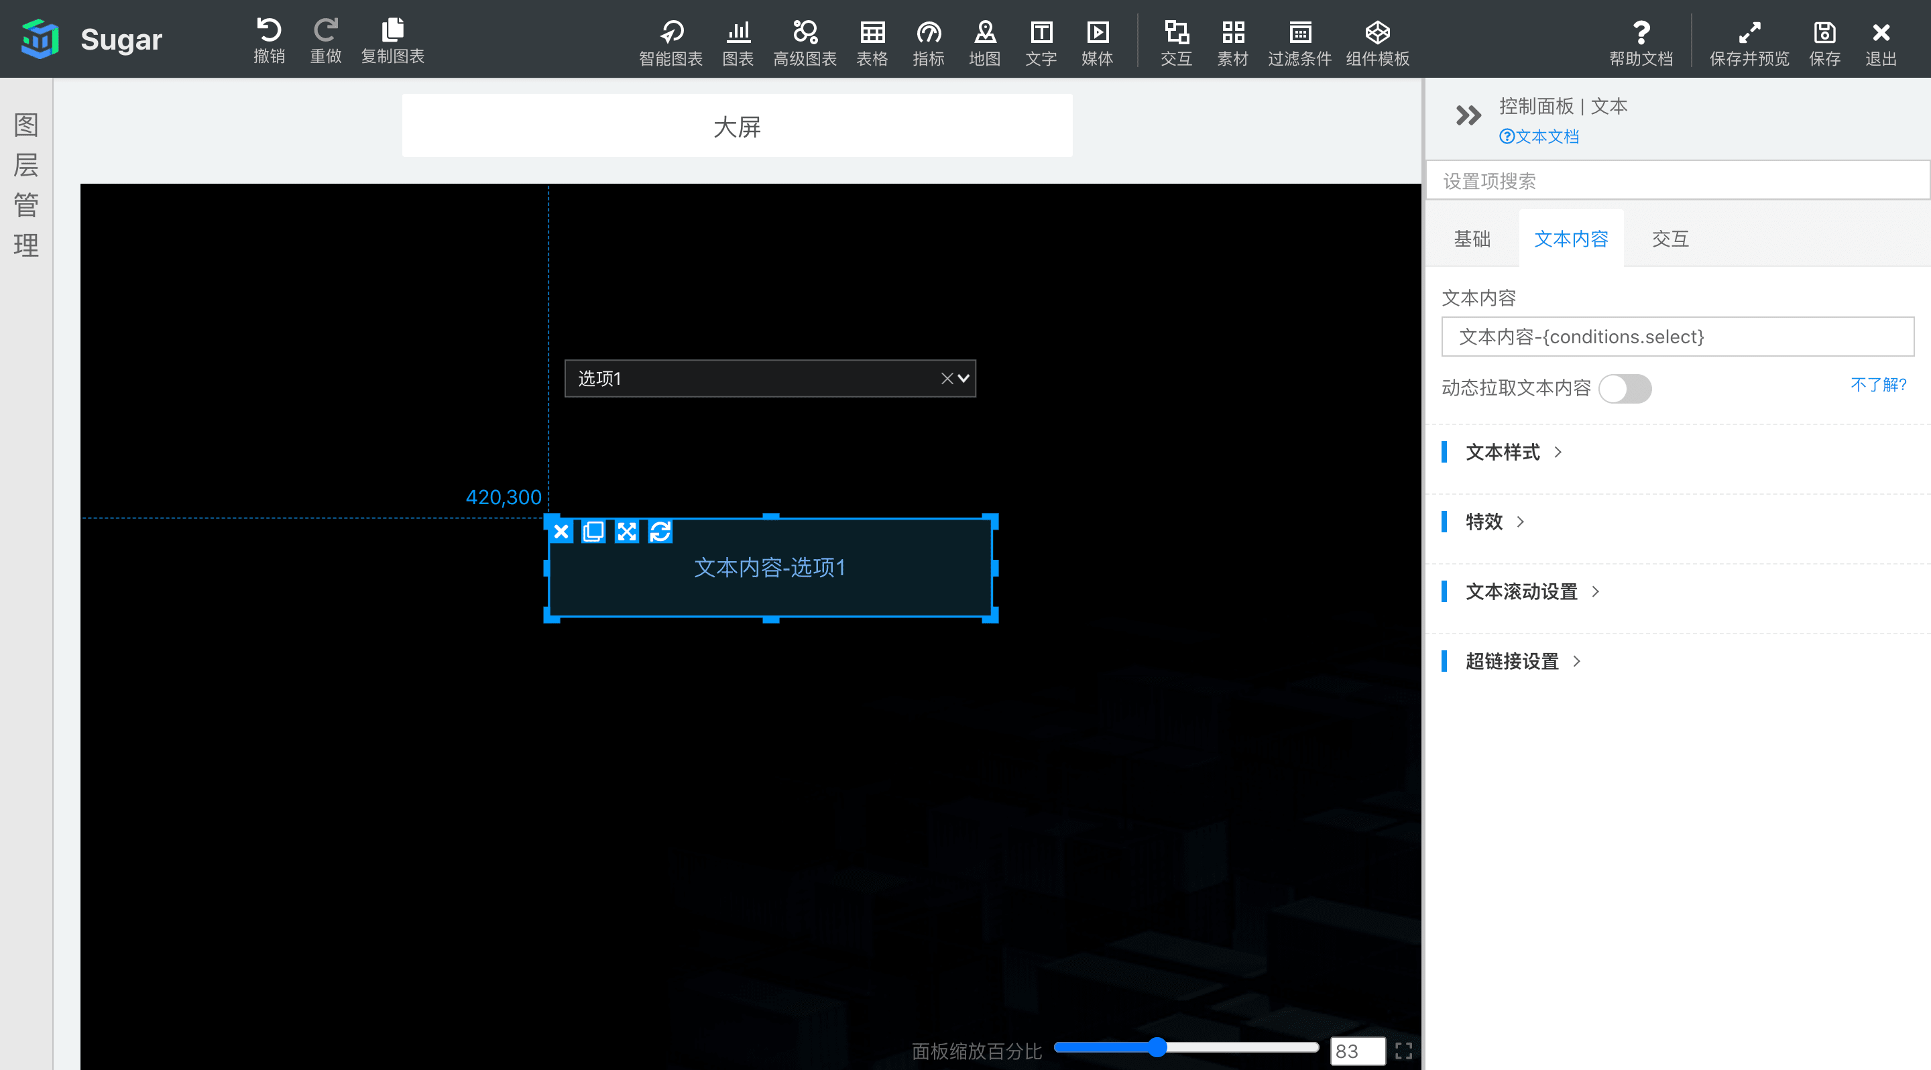Click the 文本内容 text input field

coord(1677,337)
